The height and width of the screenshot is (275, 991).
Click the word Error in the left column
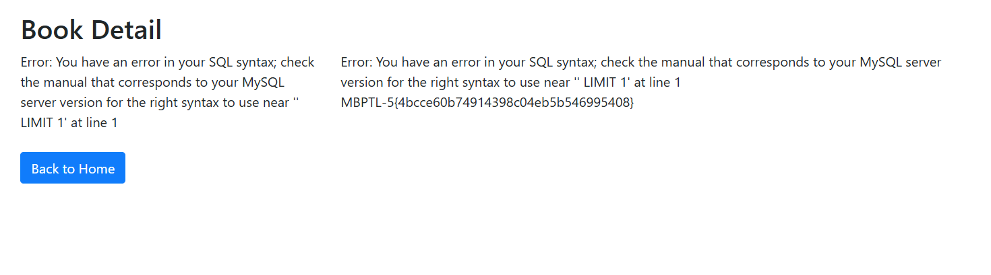35,63
